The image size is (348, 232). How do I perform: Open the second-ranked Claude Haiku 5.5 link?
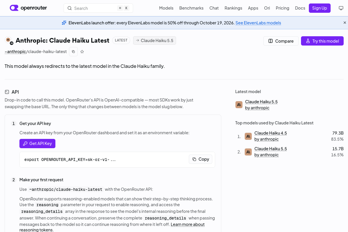point(271,148)
